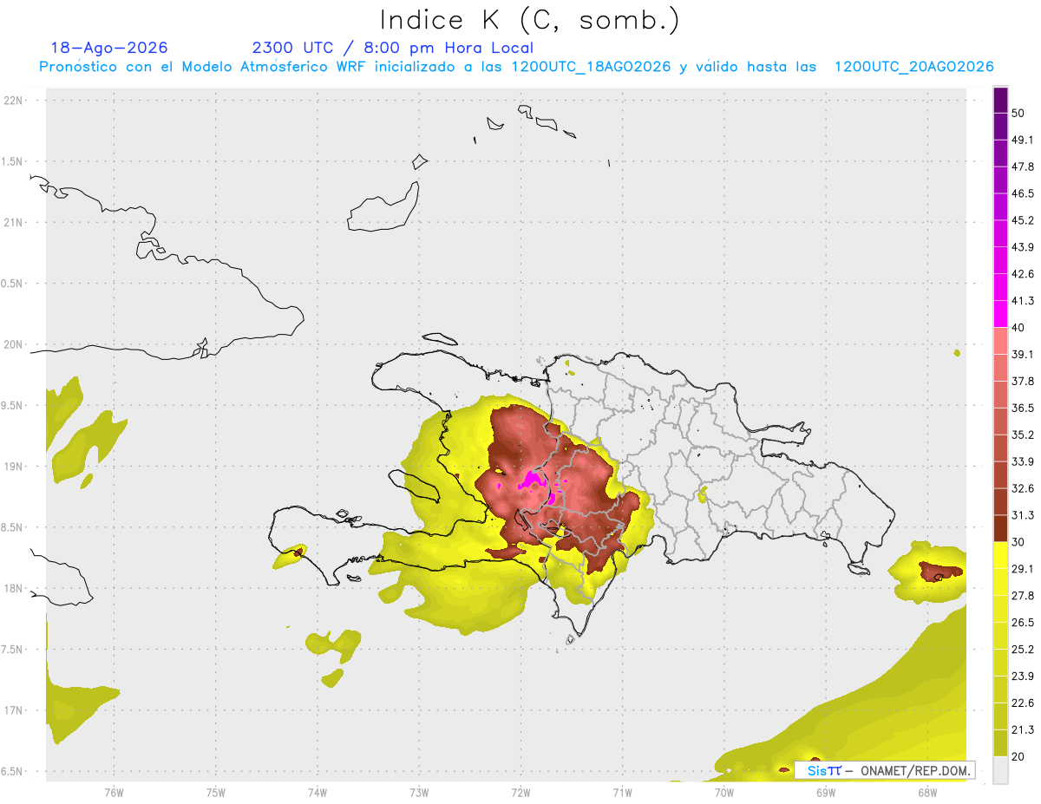Pick the salmon swatch between 39.1 and 40
Image resolution: width=1041 pixels, height=804 pixels.
tap(1000, 341)
